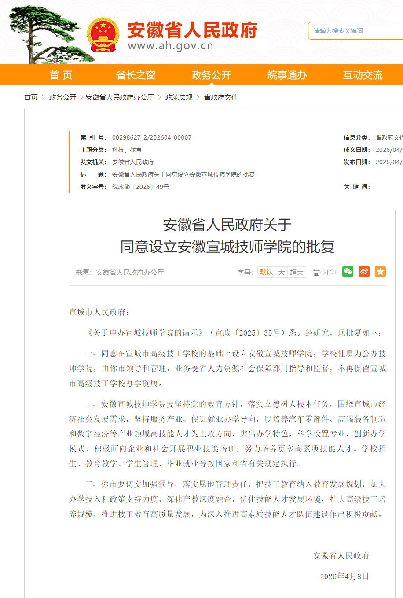Open 皖事通办 in the nav bar

pos(287,75)
